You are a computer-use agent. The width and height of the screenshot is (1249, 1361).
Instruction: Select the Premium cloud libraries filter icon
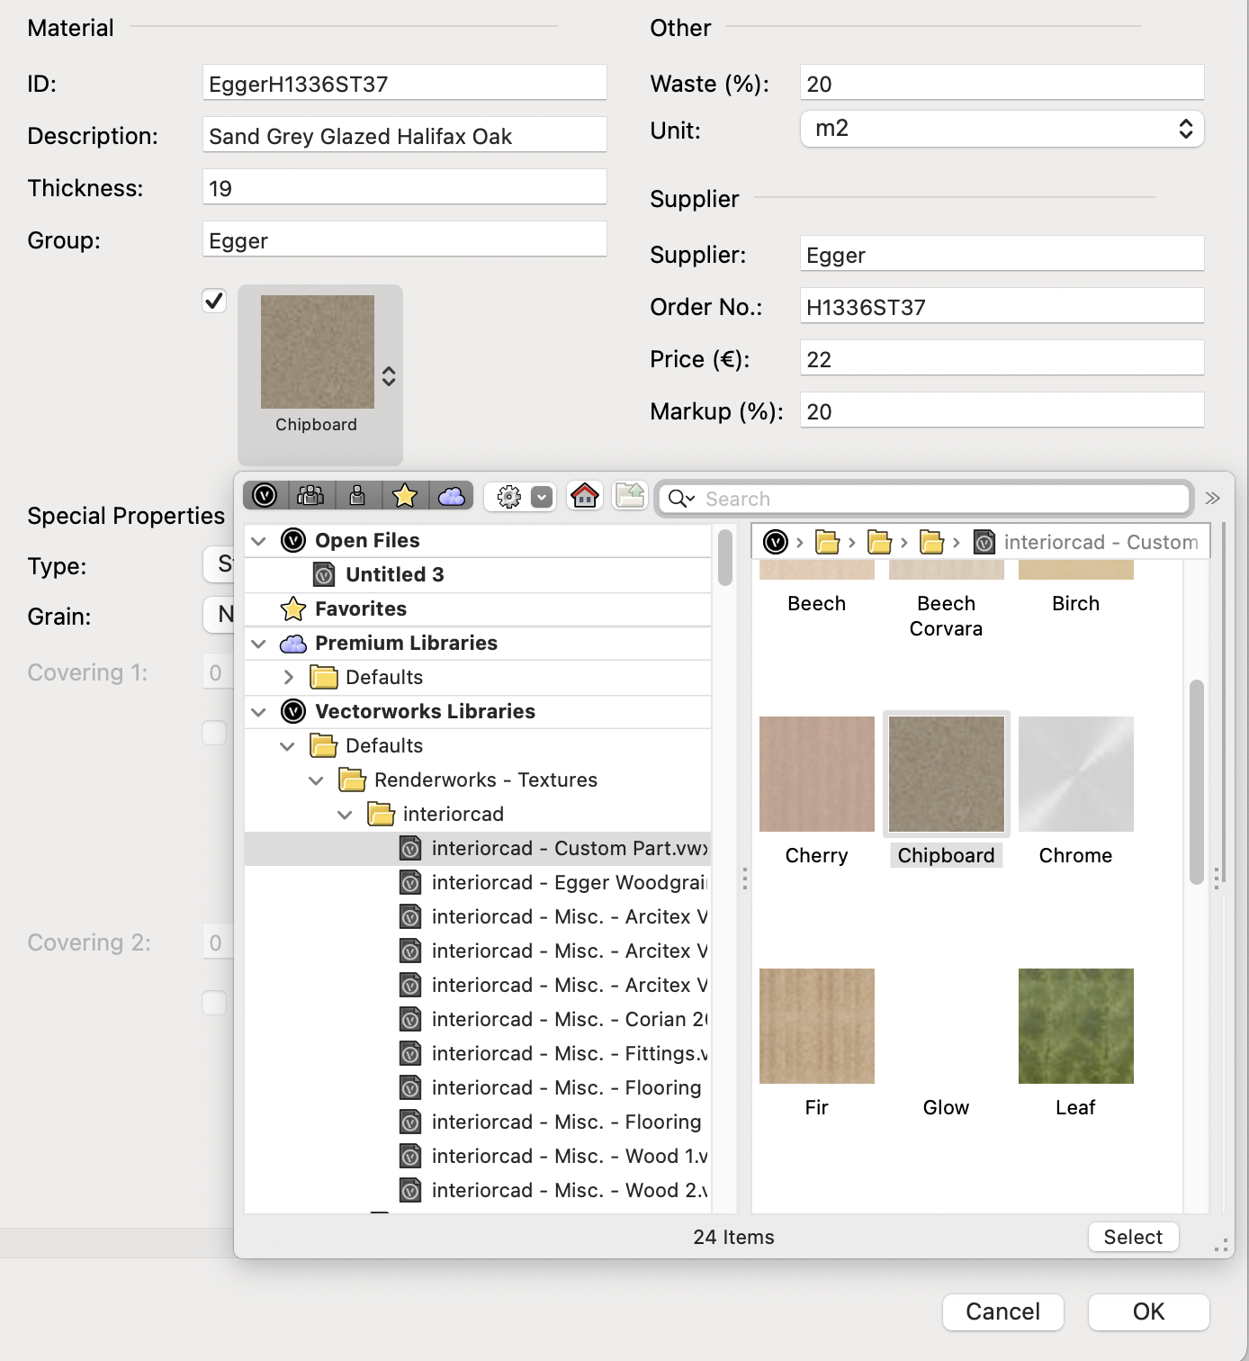click(x=452, y=496)
